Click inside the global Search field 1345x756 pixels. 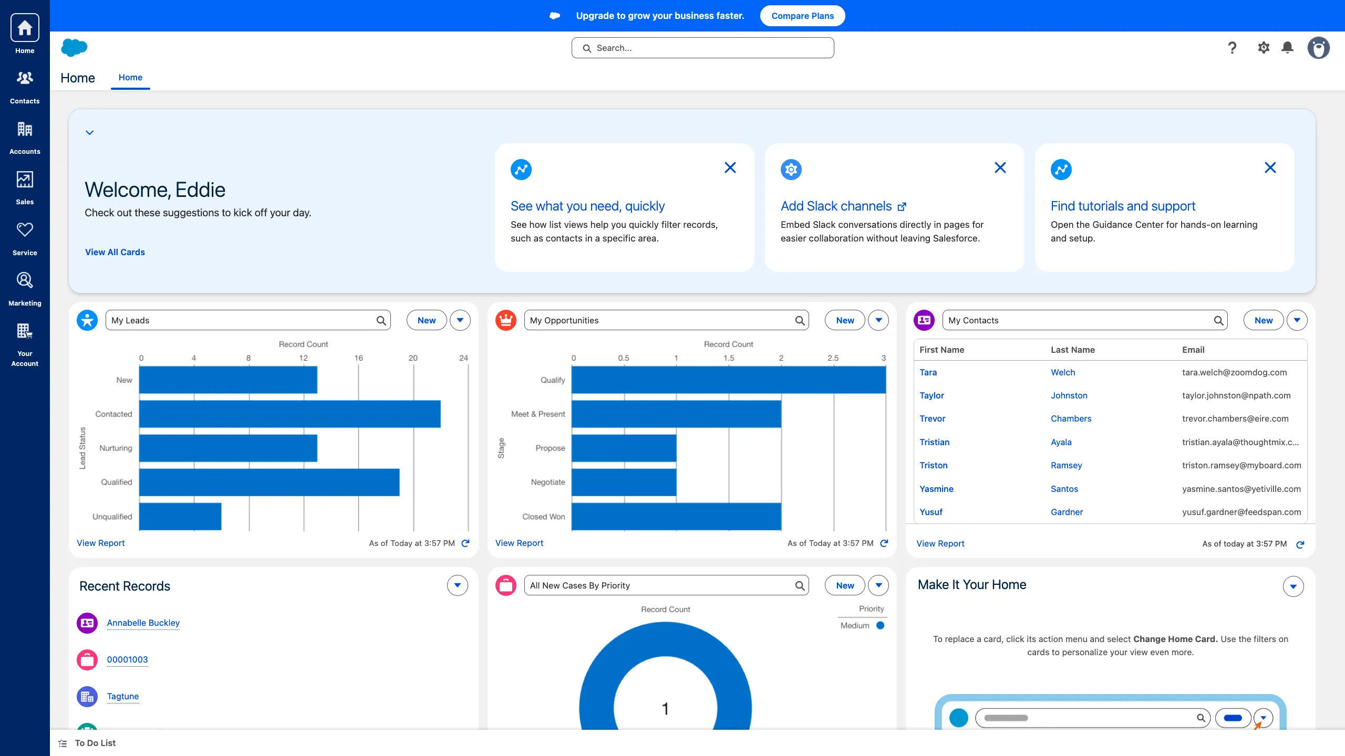(x=702, y=47)
